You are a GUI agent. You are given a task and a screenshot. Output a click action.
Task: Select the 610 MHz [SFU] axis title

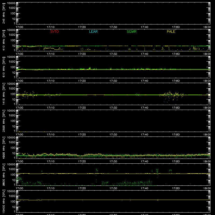(3, 67)
